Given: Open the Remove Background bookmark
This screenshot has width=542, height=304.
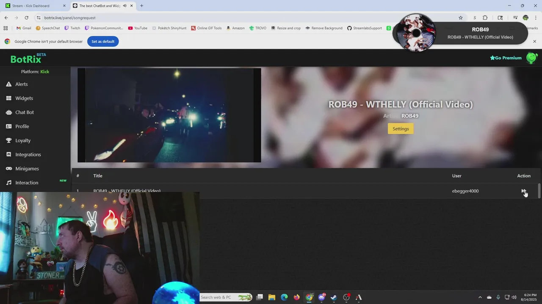Looking at the screenshot, I should [x=324, y=28].
